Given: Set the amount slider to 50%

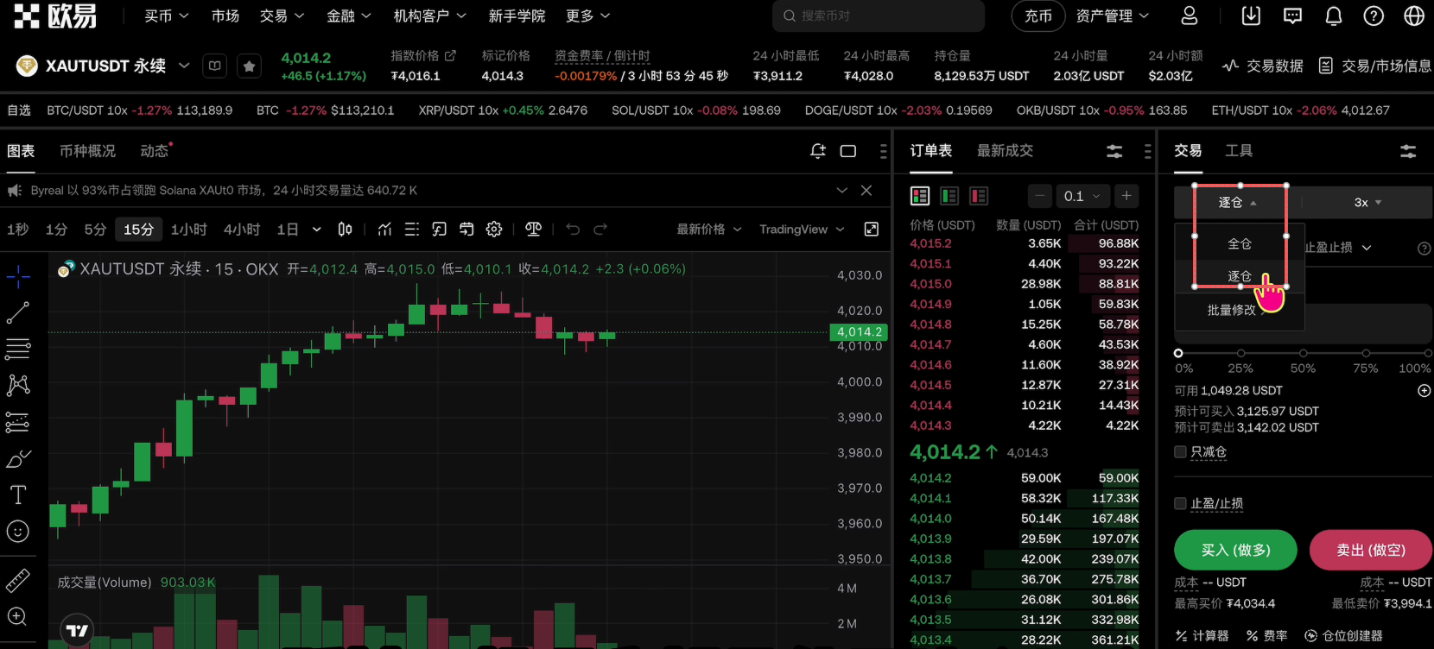Looking at the screenshot, I should pyautogui.click(x=1303, y=353).
